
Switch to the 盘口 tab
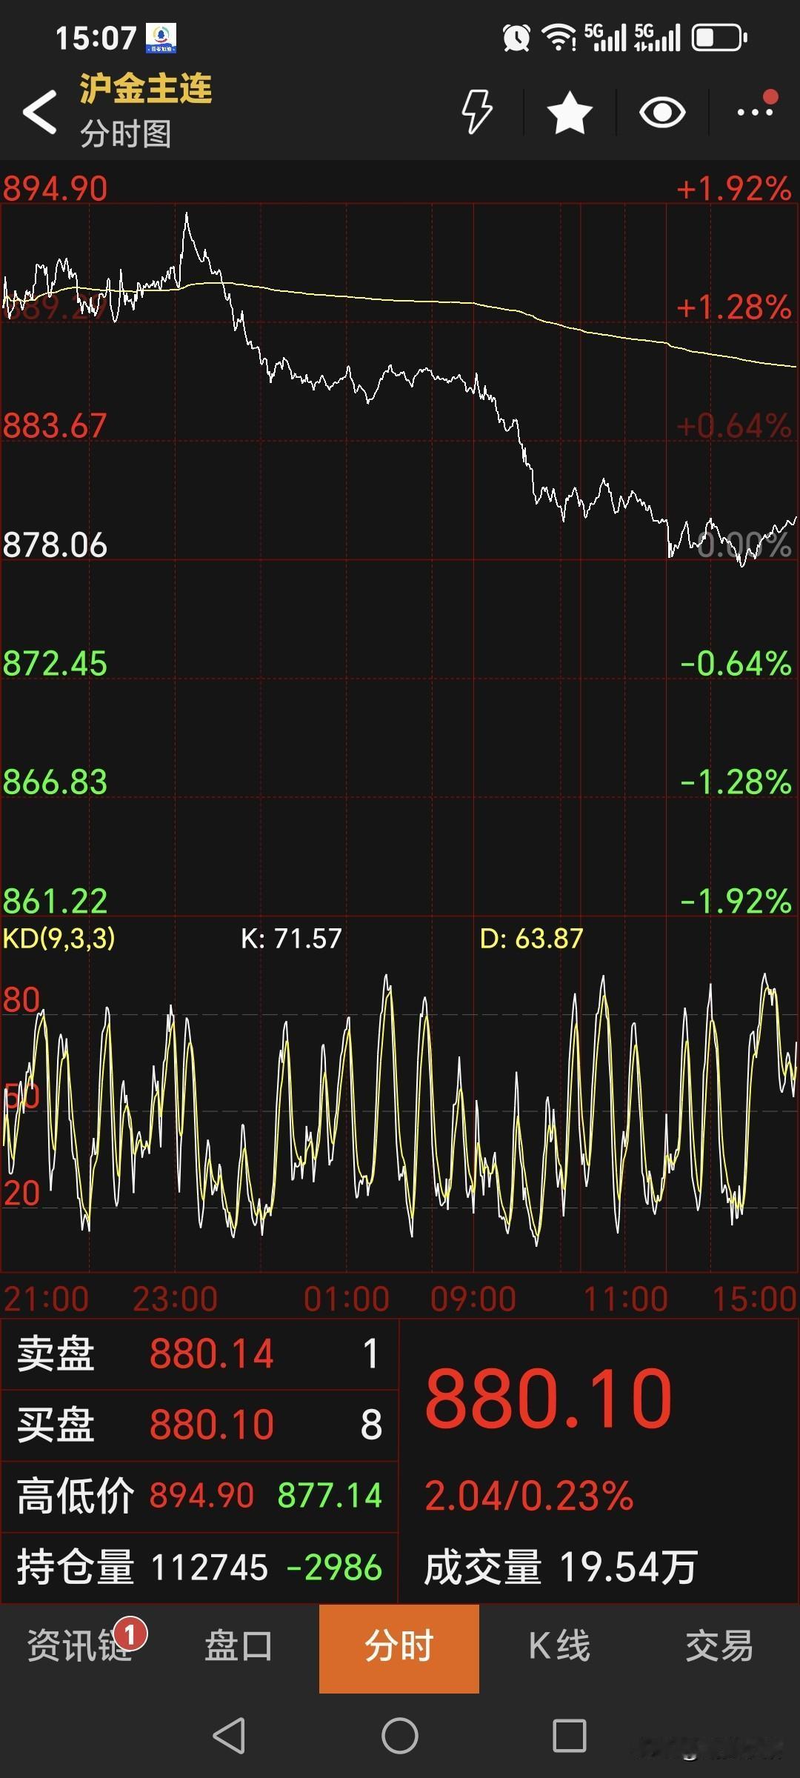239,1646
